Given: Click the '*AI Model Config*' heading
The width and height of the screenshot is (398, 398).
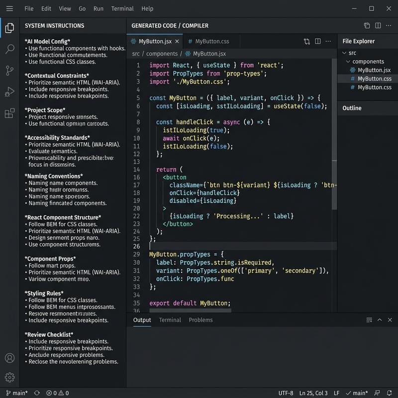Looking at the screenshot, I should click(x=47, y=41).
